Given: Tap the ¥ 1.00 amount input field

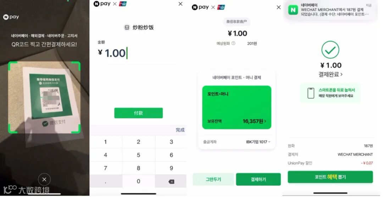Looking at the screenshot, I should [138, 53].
